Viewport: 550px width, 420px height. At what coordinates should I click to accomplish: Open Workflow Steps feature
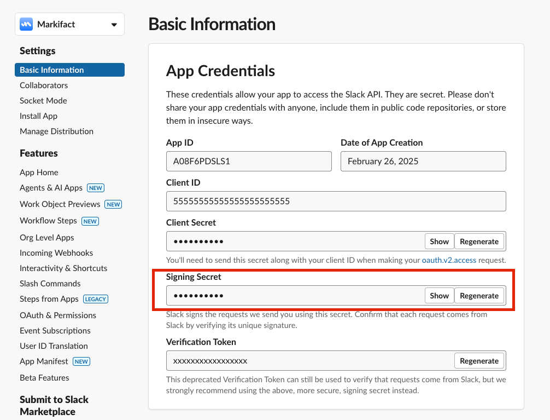click(48, 221)
